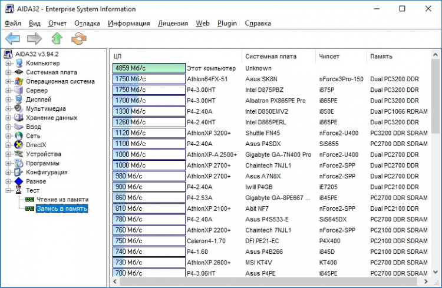Click the green up arrow icon
This screenshot has width=442, height=288.
(x=57, y=39)
